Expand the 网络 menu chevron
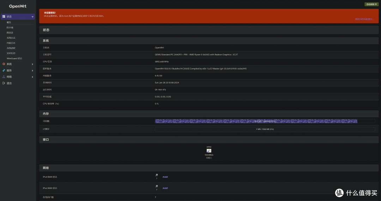Screen dimensions: 381x201 [32, 77]
